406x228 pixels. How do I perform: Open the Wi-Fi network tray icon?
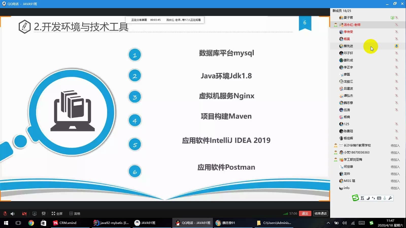[353, 223]
